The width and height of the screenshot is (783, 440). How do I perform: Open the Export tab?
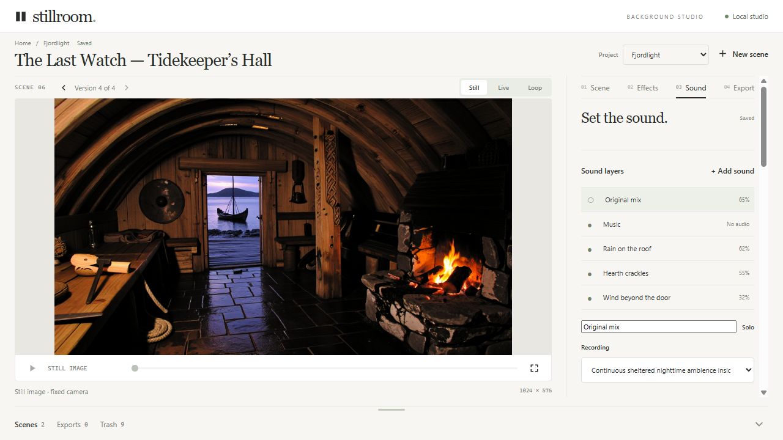[739, 88]
